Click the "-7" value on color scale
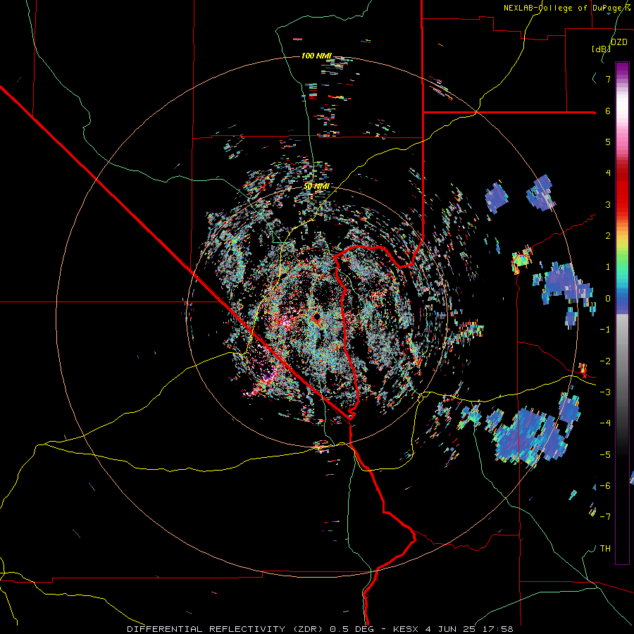 pyautogui.click(x=605, y=517)
